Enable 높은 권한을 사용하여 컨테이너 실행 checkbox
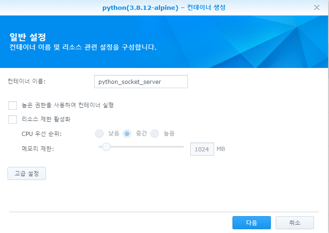Image resolution: width=329 pixels, height=233 pixels. 13,105
